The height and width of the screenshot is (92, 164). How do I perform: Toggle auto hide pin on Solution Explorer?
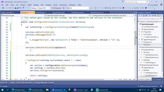[x=159, y=13]
